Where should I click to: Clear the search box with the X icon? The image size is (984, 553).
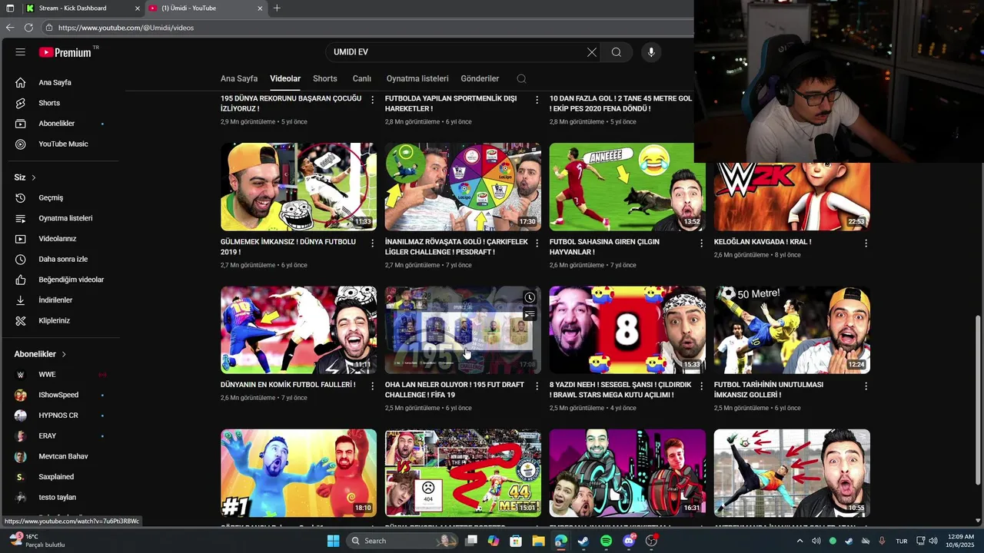[592, 52]
